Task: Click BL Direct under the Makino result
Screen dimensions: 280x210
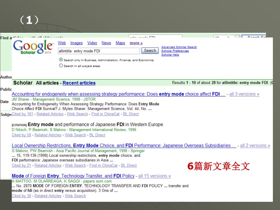Action: pos(129,165)
